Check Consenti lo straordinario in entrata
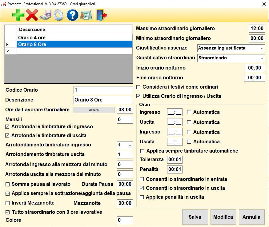This screenshot has height=227, width=269. coord(142,179)
